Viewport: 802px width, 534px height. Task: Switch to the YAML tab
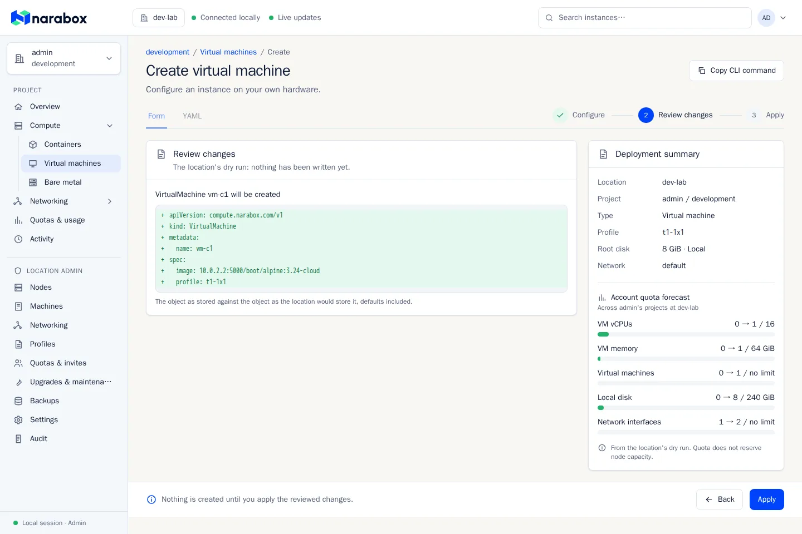192,116
